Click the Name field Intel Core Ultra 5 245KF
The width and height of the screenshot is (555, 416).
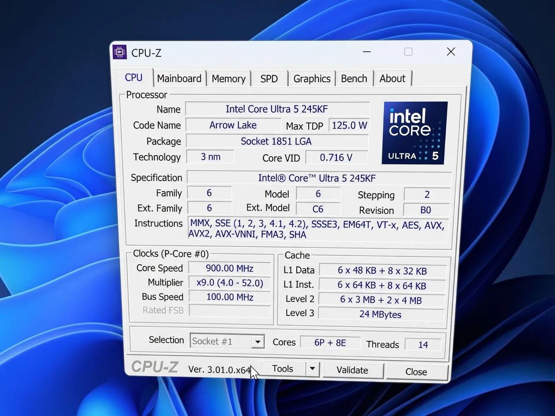[x=277, y=109]
